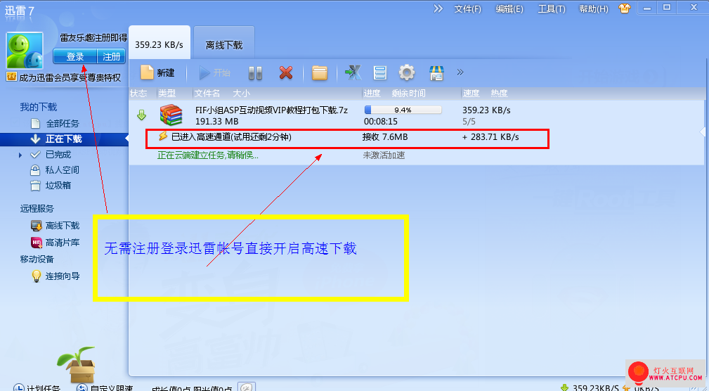Click the 9.4% download progress bar
This screenshot has height=391, width=709.
(x=403, y=110)
